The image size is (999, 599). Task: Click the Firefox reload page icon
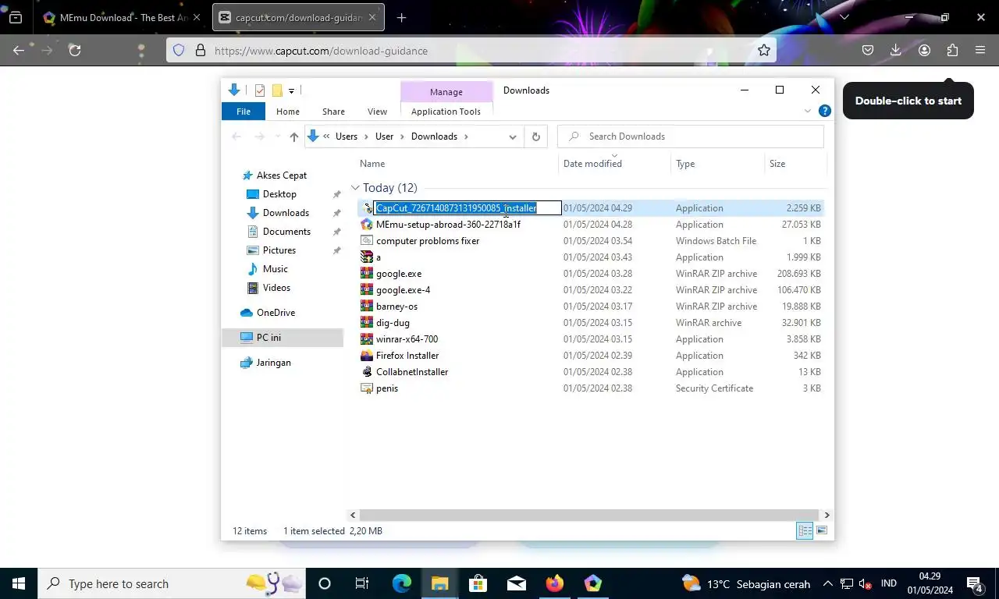[x=75, y=50]
